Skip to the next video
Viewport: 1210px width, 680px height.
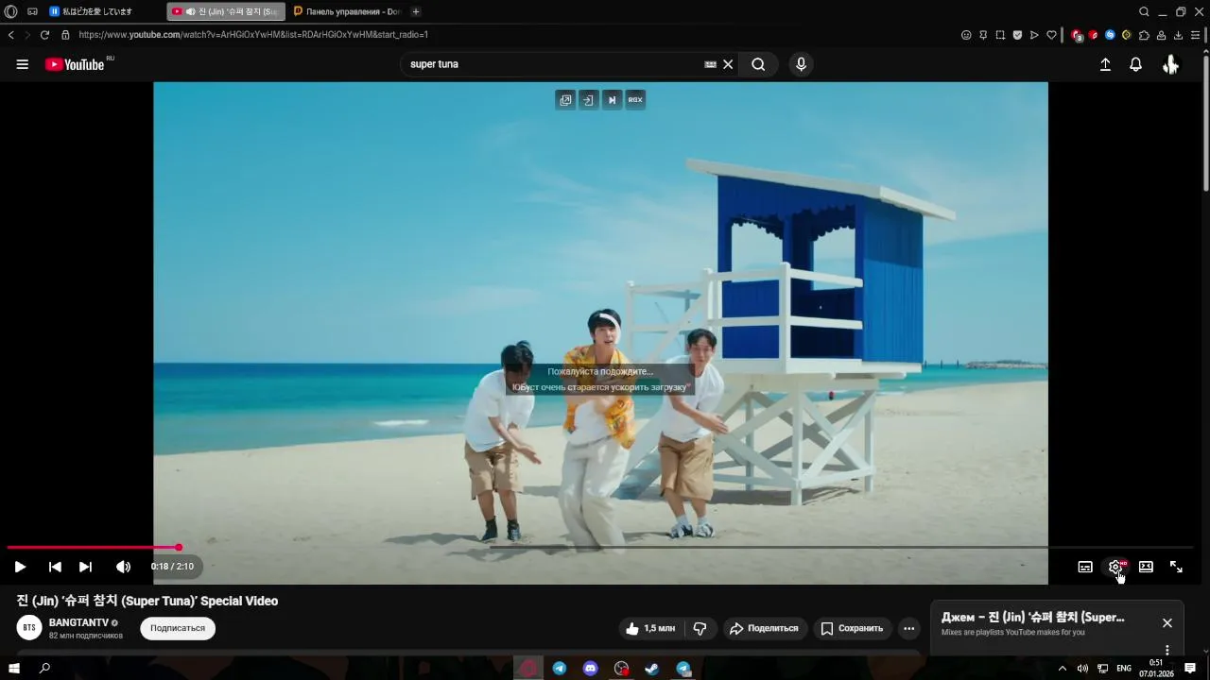(85, 567)
